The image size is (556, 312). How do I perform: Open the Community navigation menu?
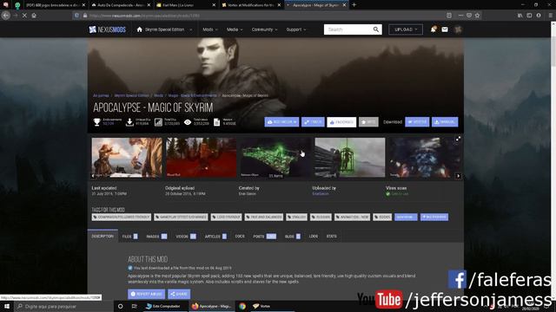(264, 29)
